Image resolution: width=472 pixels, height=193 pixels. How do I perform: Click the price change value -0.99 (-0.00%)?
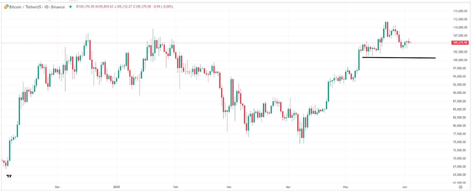(163, 7)
